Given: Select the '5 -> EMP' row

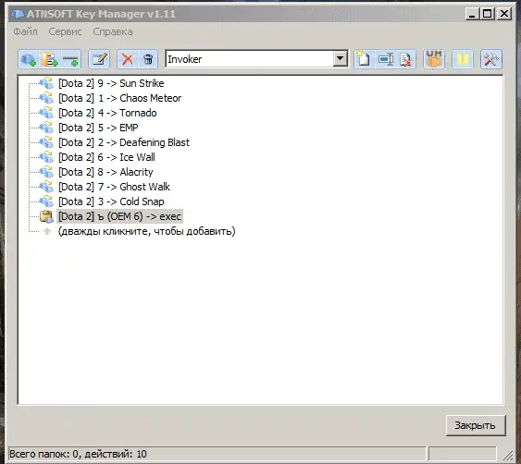Looking at the screenshot, I should (98, 128).
